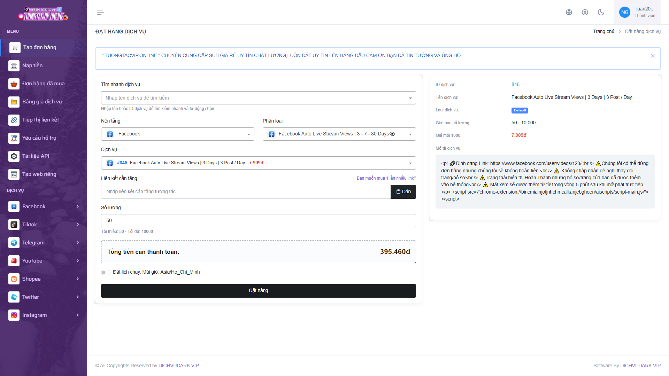Open Tạo web riêng menu item
The width and height of the screenshot is (669, 376).
pos(44,174)
